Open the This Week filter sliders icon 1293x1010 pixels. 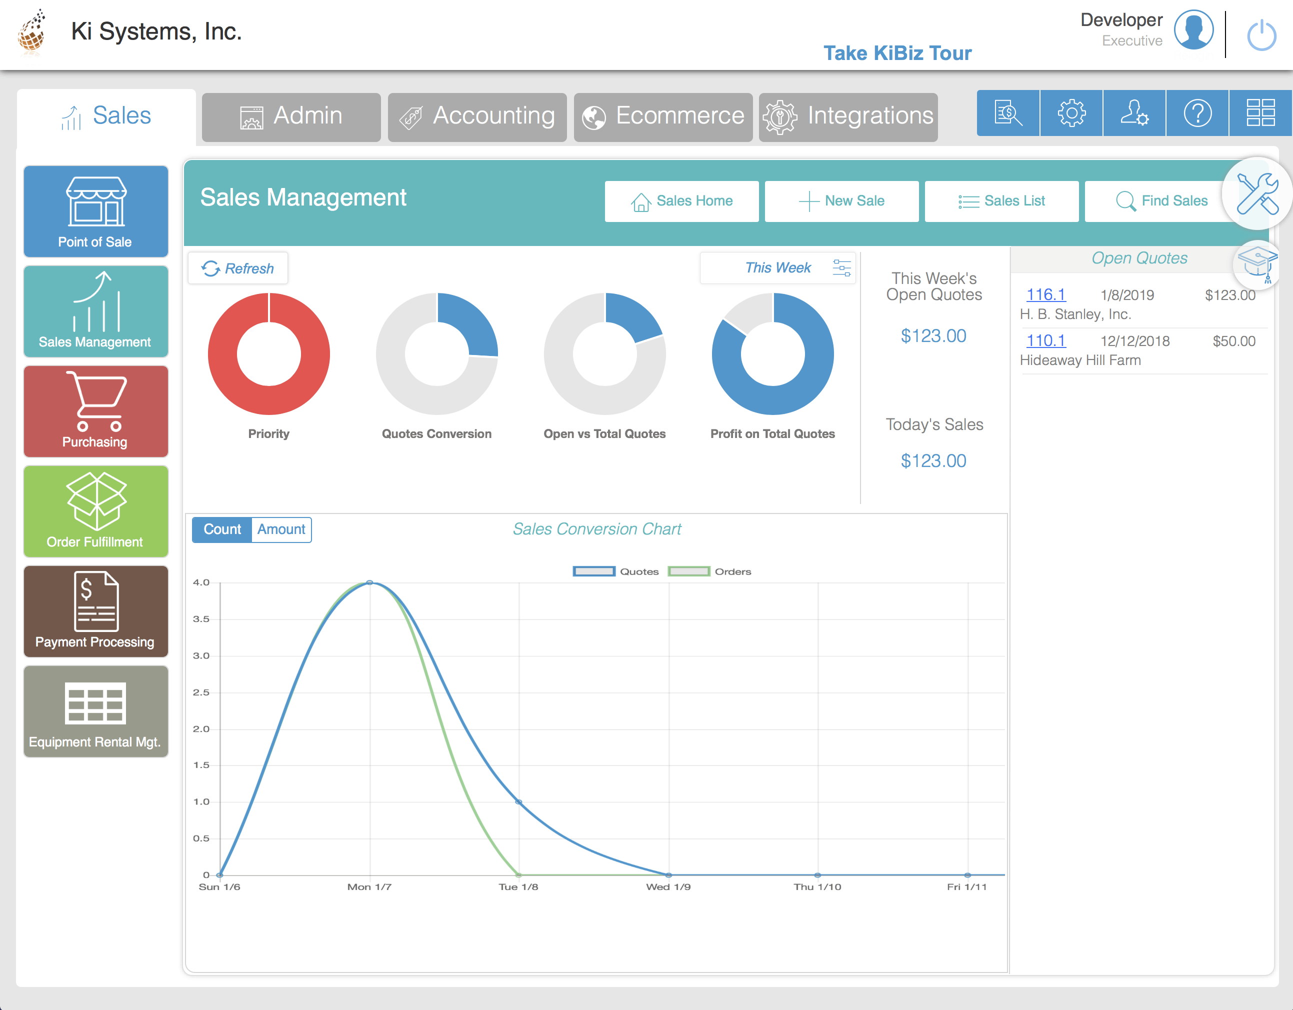pyautogui.click(x=841, y=268)
